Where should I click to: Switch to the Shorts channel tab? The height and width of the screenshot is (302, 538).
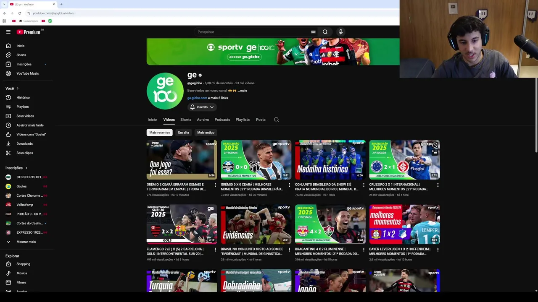tap(186, 120)
